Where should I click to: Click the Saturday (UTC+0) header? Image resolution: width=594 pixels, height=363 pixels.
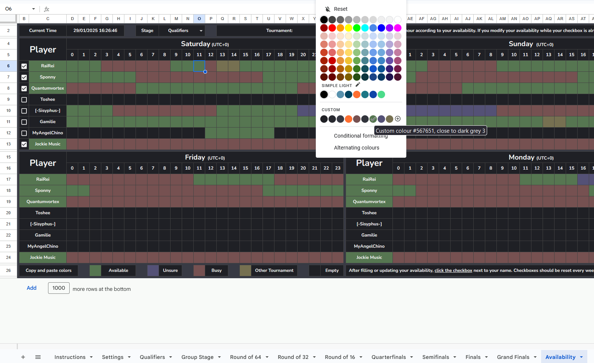[205, 44]
